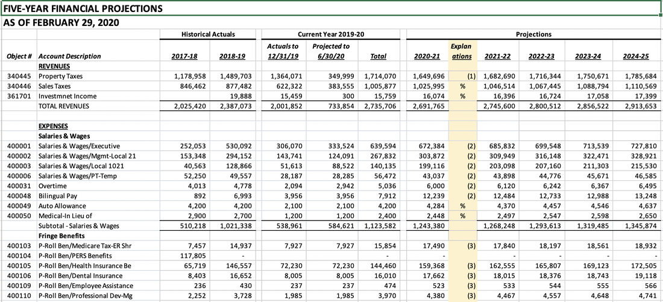Select total revenues 2020-21 value 2,691,765

tap(429, 106)
